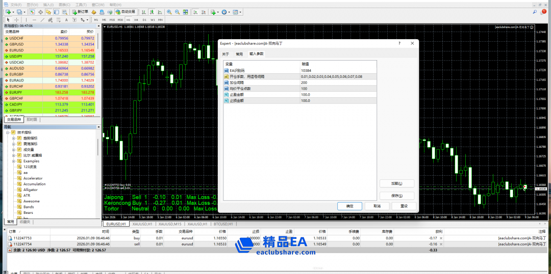Open the 常用 tab in Expert dialog
Screen dimensions: 551x274
tap(239, 54)
